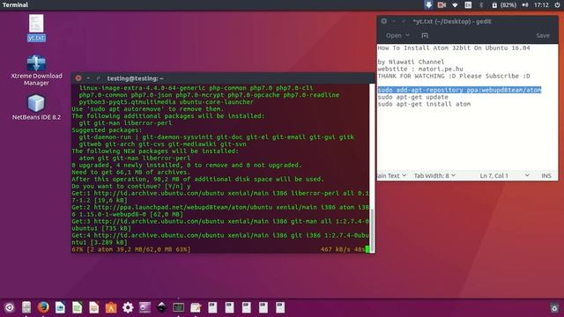The width and height of the screenshot is (564, 317).
Task: Open the keyboard layout indicator
Action: 468,5
